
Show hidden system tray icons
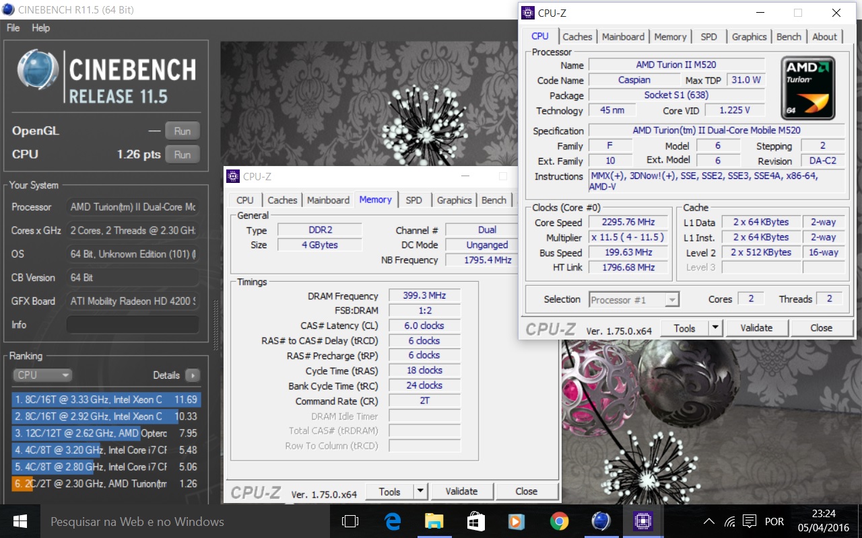(x=709, y=522)
